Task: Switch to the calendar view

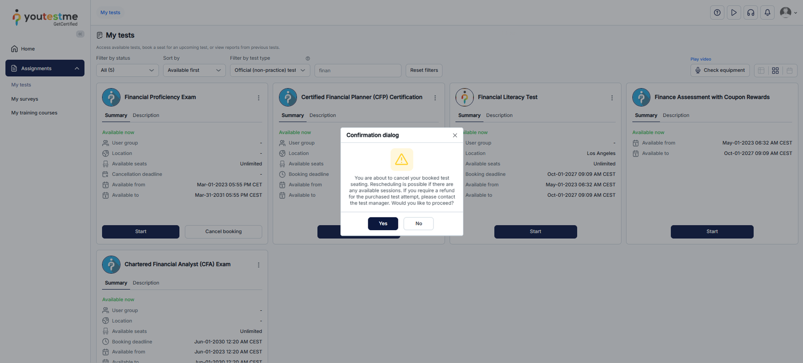Action: (x=789, y=71)
